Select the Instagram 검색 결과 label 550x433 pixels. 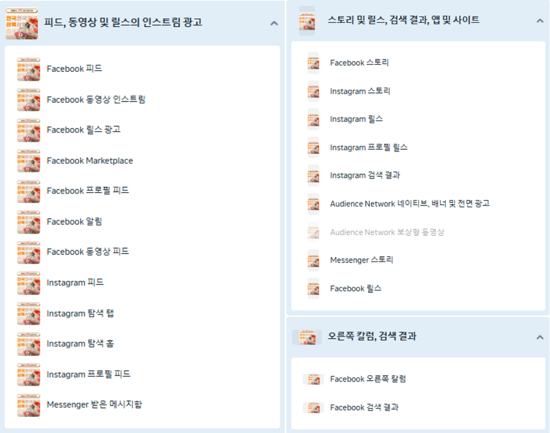point(365,176)
